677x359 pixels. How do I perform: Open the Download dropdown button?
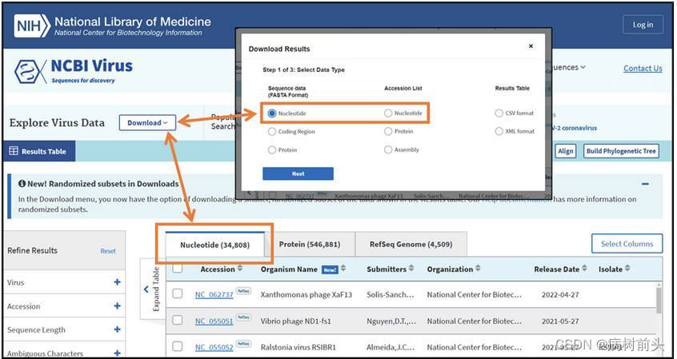click(x=148, y=122)
